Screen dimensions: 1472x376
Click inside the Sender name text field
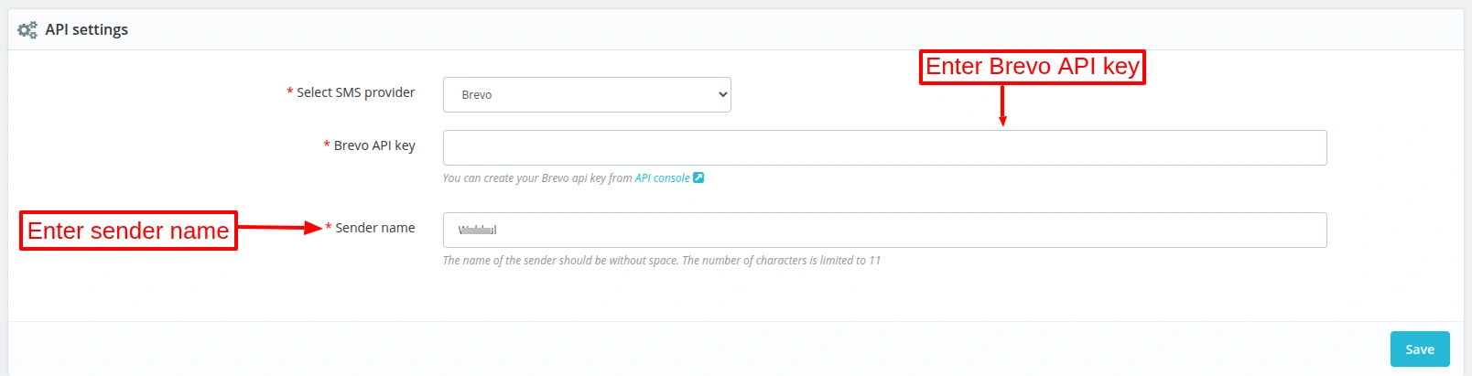click(x=884, y=231)
